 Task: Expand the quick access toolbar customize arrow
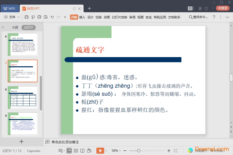point(65,17)
